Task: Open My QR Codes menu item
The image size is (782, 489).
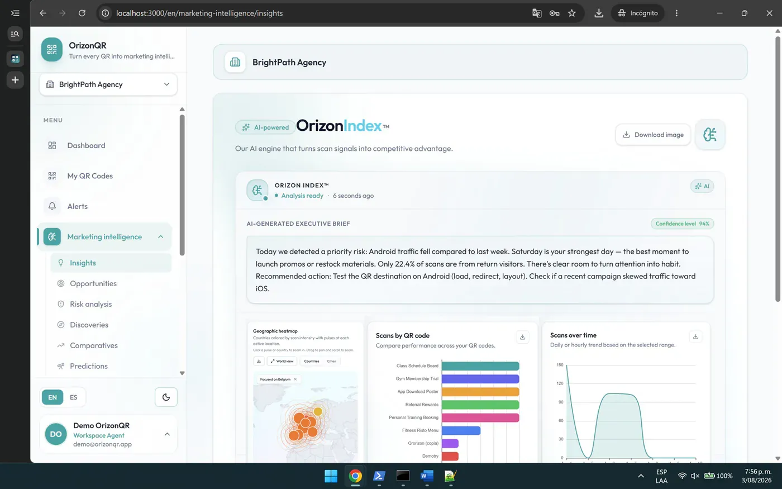Action: (104, 176)
